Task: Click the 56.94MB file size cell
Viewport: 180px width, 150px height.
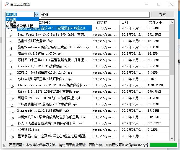Action: [x=158, y=28]
